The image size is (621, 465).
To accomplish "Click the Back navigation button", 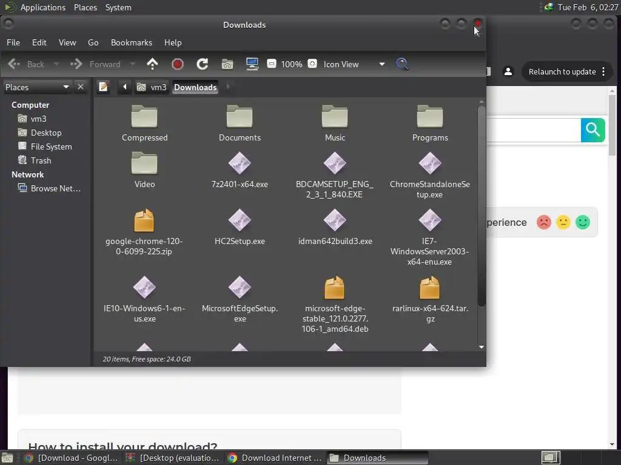I will [26, 64].
